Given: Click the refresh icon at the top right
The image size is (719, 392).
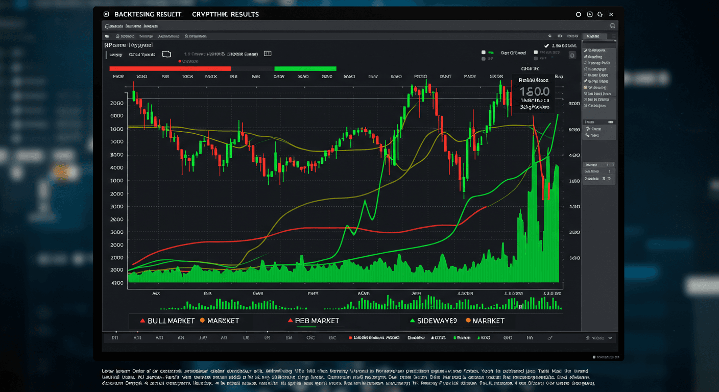Looking at the screenshot, I should click(x=579, y=14).
